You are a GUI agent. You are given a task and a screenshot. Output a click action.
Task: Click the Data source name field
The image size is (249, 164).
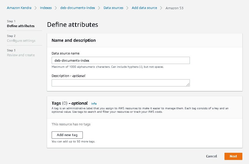pyautogui.click(x=121, y=61)
